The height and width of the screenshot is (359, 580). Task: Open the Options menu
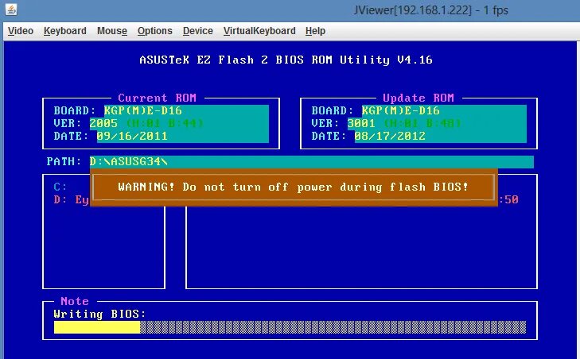click(x=155, y=31)
